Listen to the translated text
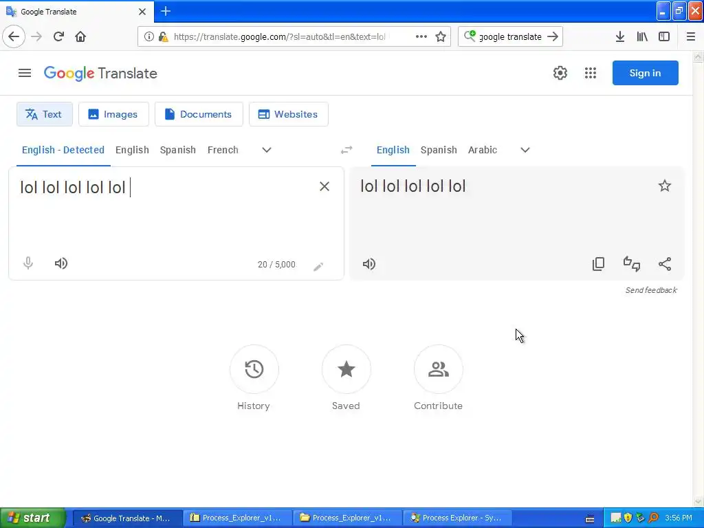 click(369, 264)
